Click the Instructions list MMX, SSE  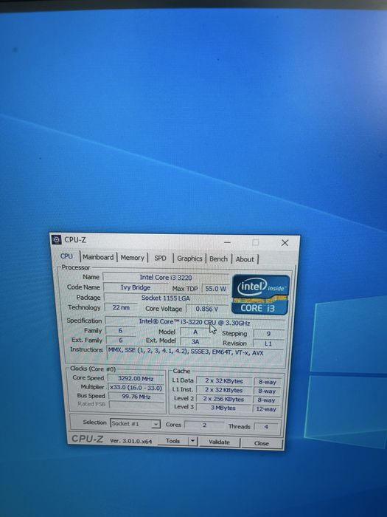click(x=195, y=356)
